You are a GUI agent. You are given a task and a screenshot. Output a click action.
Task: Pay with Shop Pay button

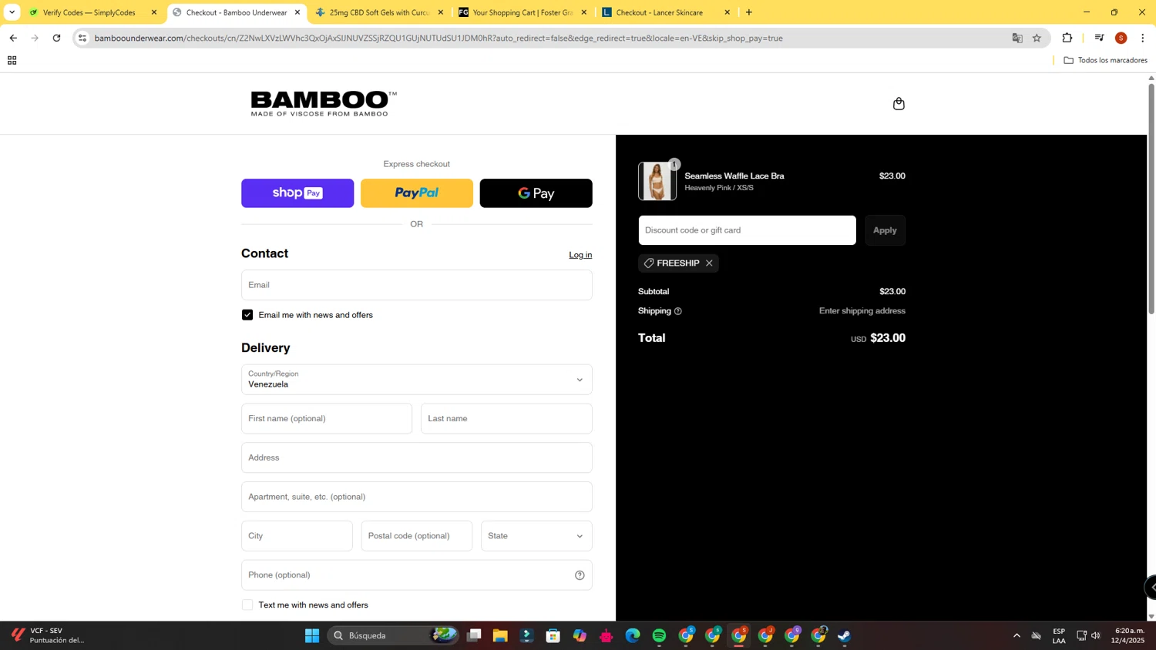coord(297,193)
